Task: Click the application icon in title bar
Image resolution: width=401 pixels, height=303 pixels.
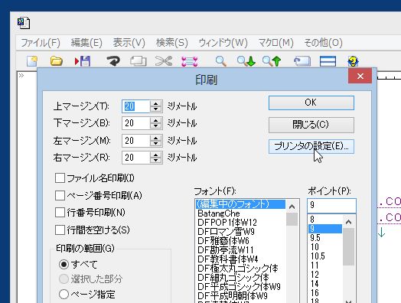Action: tap(24, 23)
